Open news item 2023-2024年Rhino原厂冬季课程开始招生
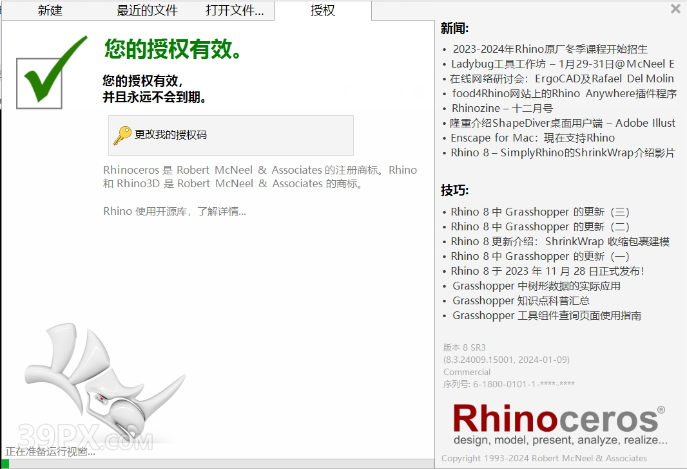This screenshot has height=469, width=687. [550, 49]
